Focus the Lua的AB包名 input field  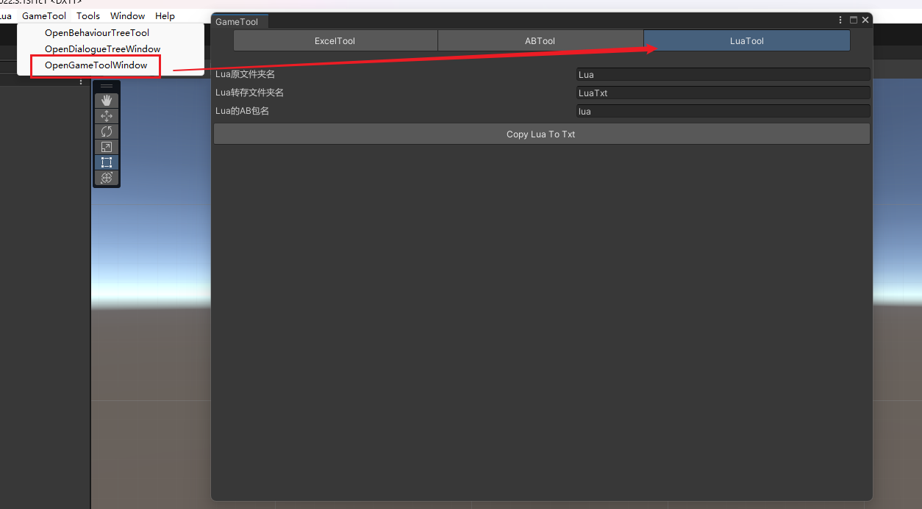[x=723, y=111]
